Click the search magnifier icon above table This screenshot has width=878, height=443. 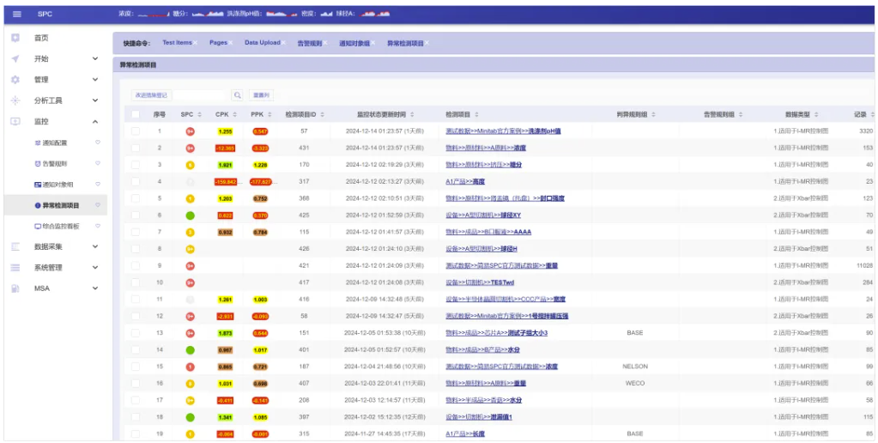click(237, 95)
